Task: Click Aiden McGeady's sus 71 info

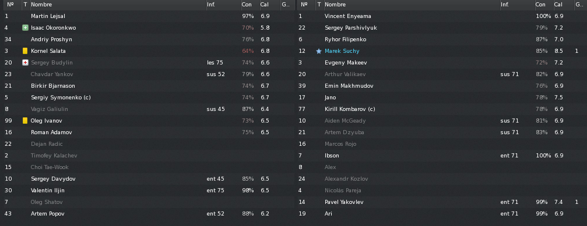Action: [509, 120]
